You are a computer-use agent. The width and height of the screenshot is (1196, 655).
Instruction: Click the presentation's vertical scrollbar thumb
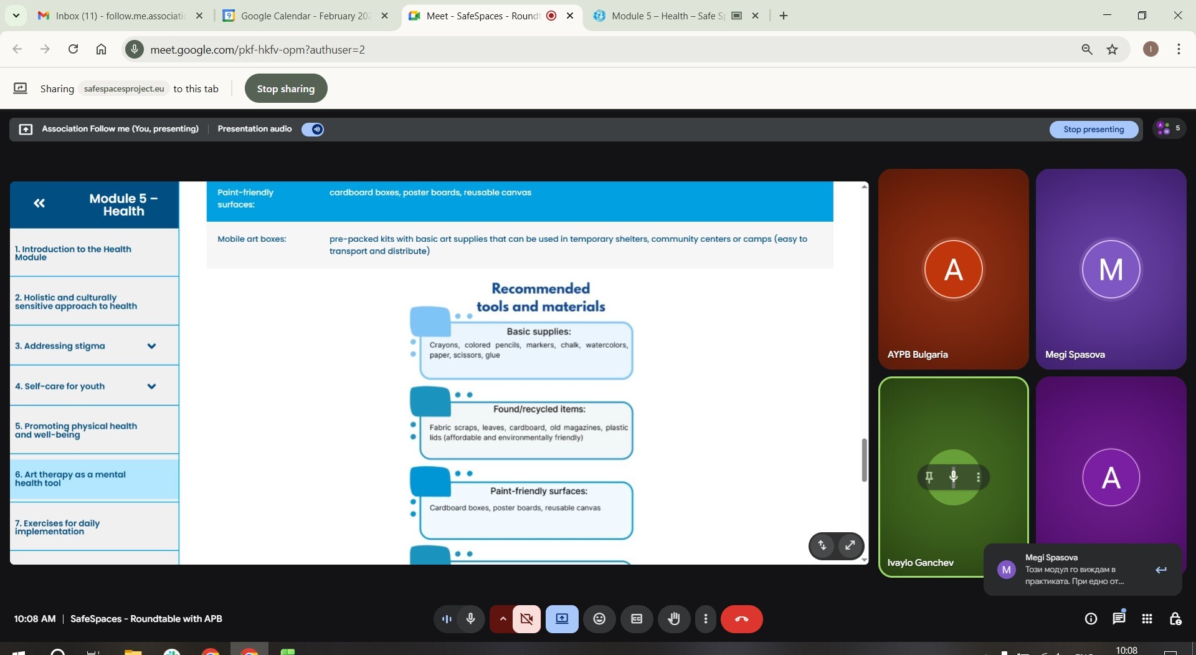(x=864, y=460)
